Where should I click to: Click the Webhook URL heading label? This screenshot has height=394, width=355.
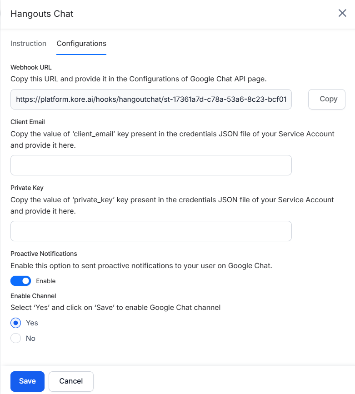tap(31, 67)
